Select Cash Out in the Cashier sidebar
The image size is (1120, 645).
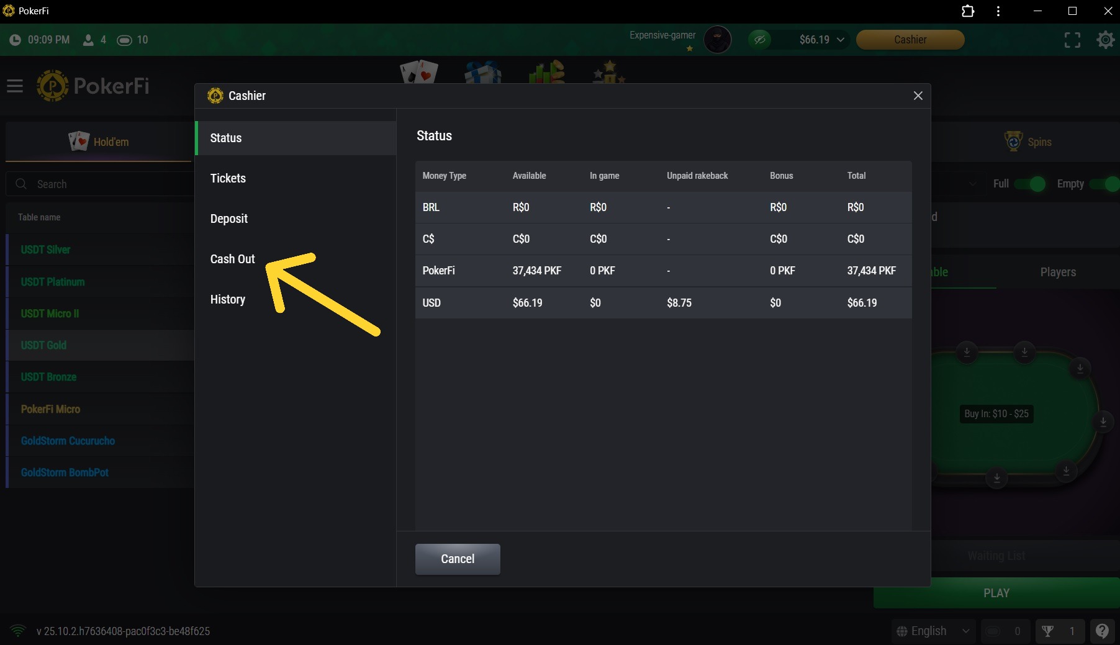pos(233,259)
